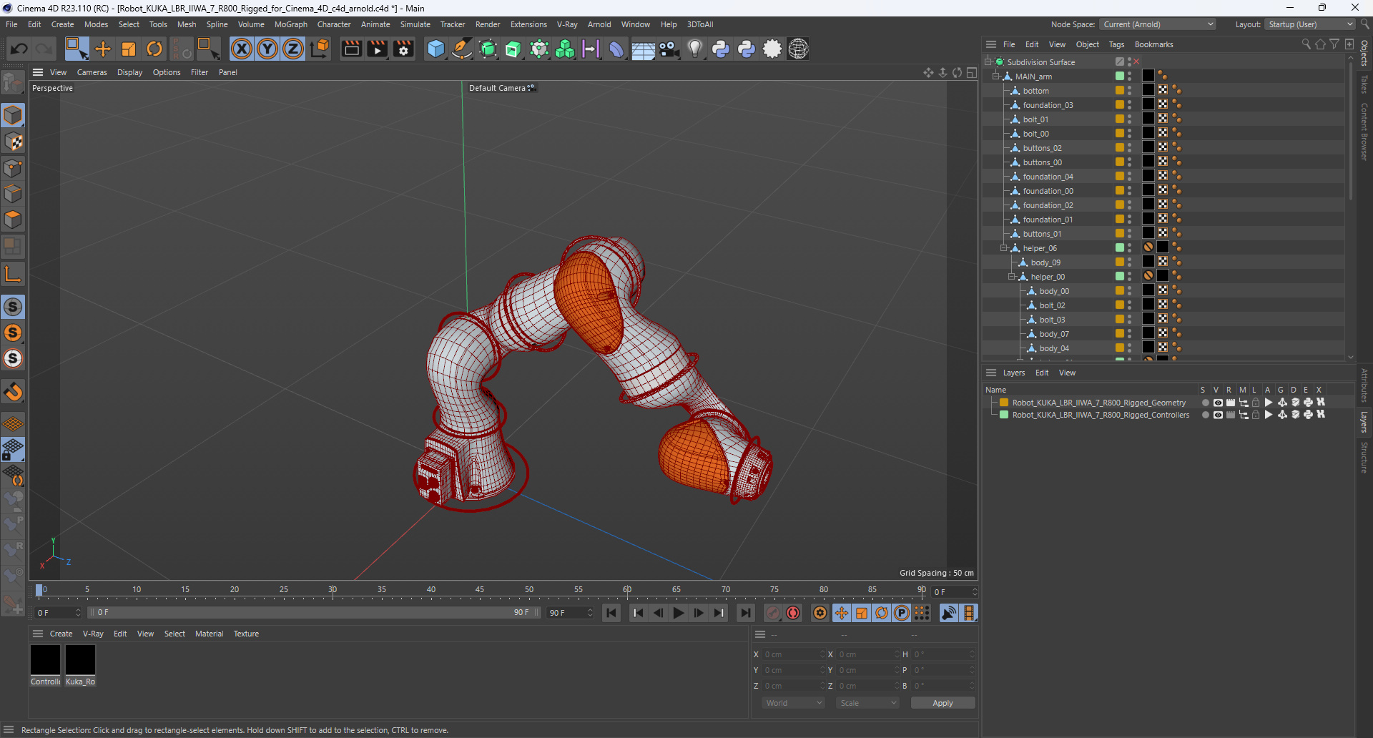Add a Light object
This screenshot has width=1373, height=738.
pos(694,49)
